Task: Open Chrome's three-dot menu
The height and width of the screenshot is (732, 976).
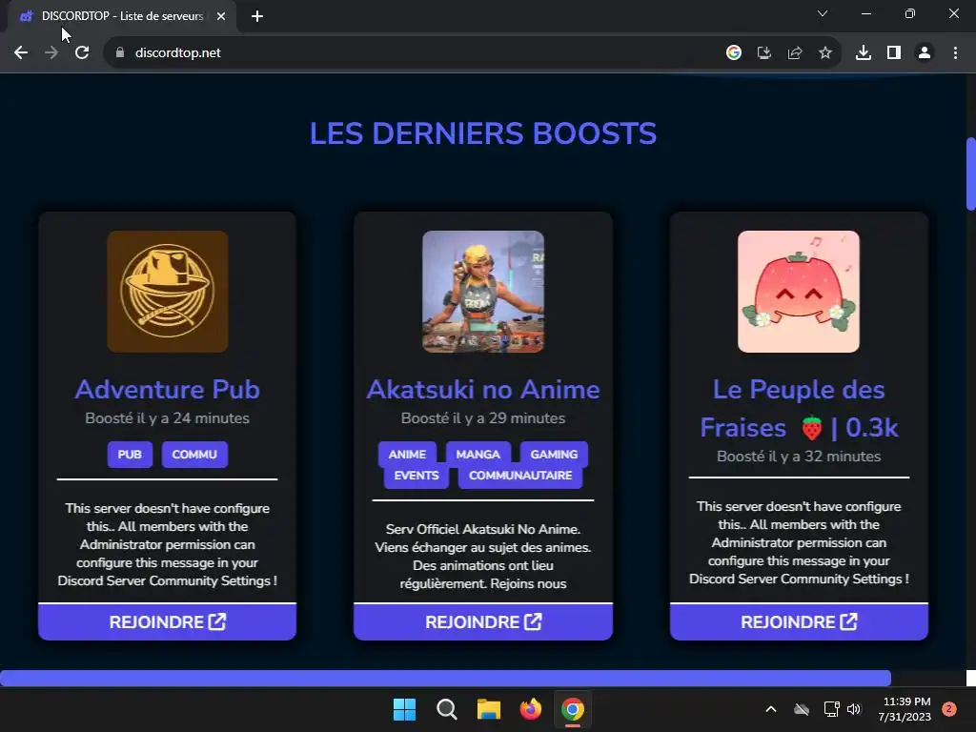Action: [955, 53]
